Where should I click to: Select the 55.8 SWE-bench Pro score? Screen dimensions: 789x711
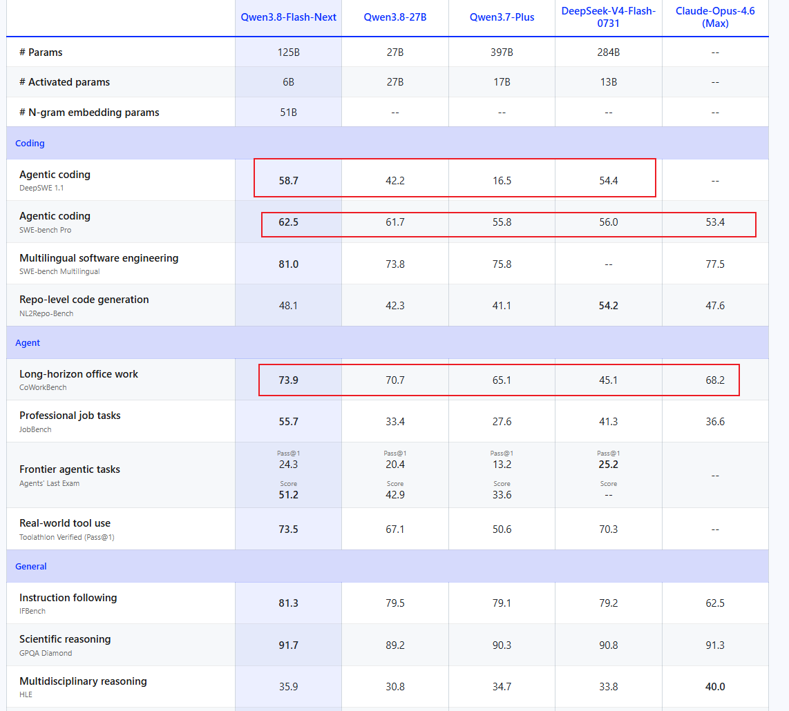coord(502,222)
